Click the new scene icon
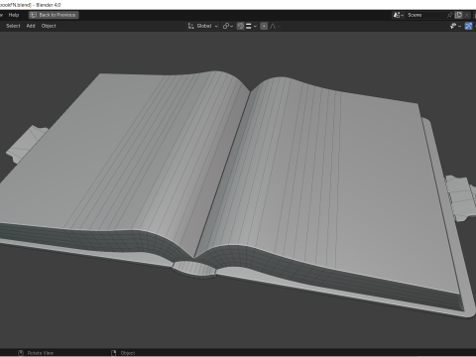 (x=458, y=15)
